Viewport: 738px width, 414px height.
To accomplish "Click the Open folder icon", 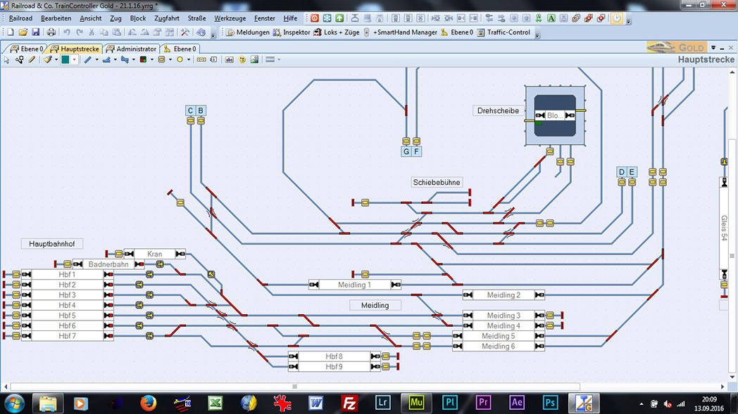I will (x=23, y=32).
